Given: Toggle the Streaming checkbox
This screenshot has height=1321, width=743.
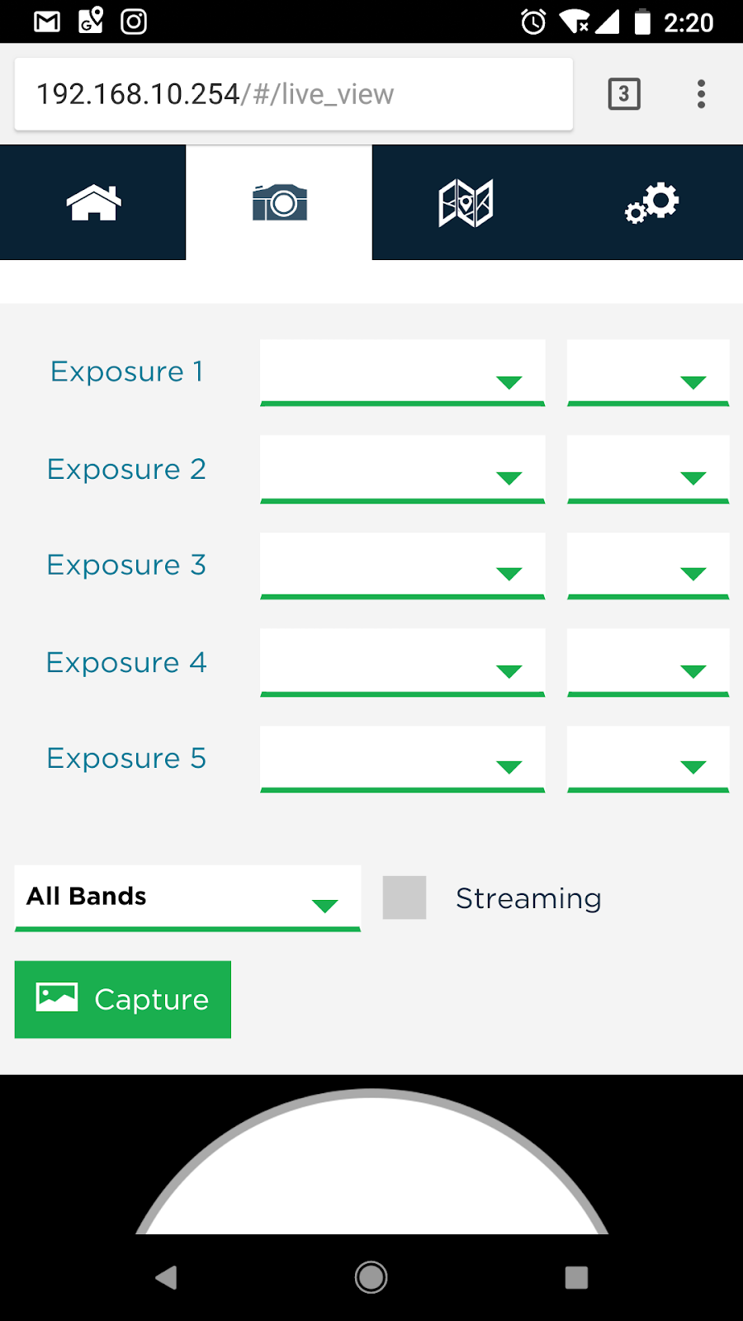Looking at the screenshot, I should 405,897.
